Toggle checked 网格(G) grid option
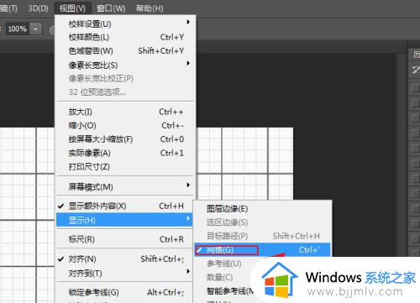Image resolution: width=420 pixels, height=303 pixels. click(262, 250)
